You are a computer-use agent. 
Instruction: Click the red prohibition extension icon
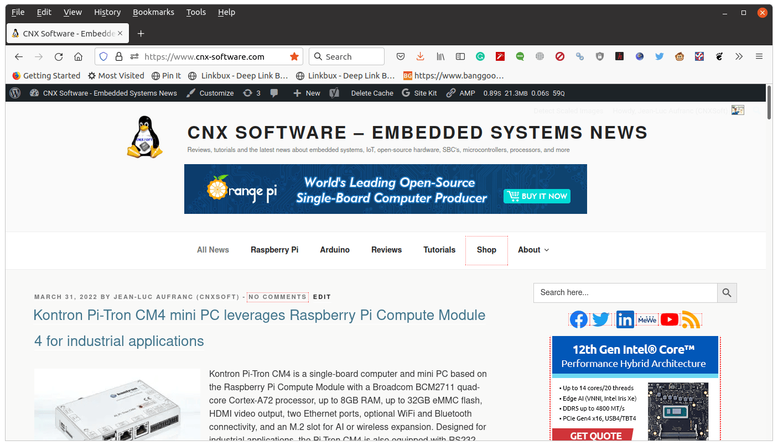560,56
